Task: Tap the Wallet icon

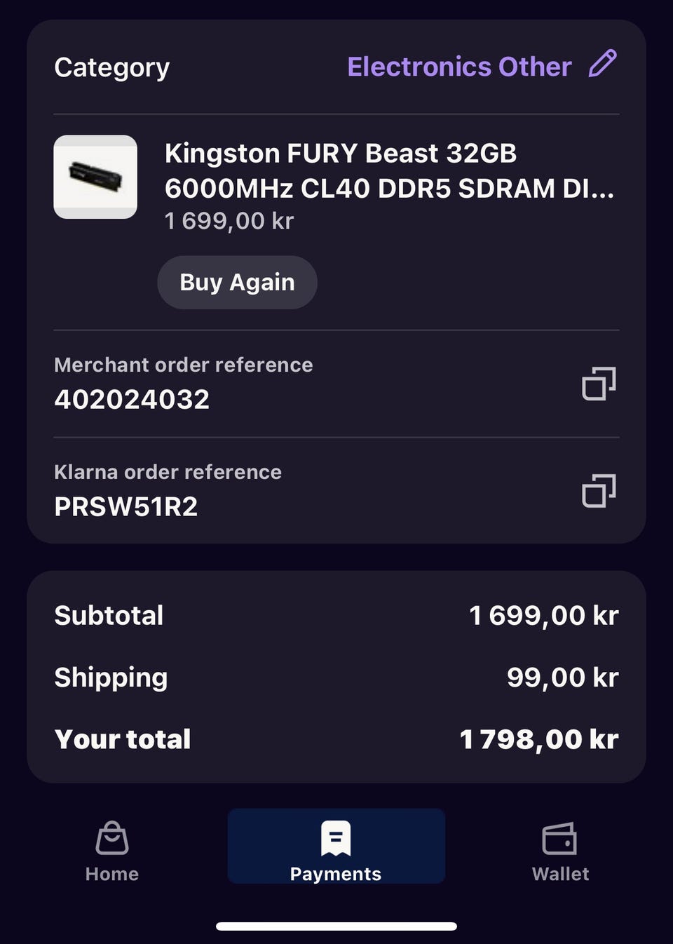Action: [x=559, y=838]
